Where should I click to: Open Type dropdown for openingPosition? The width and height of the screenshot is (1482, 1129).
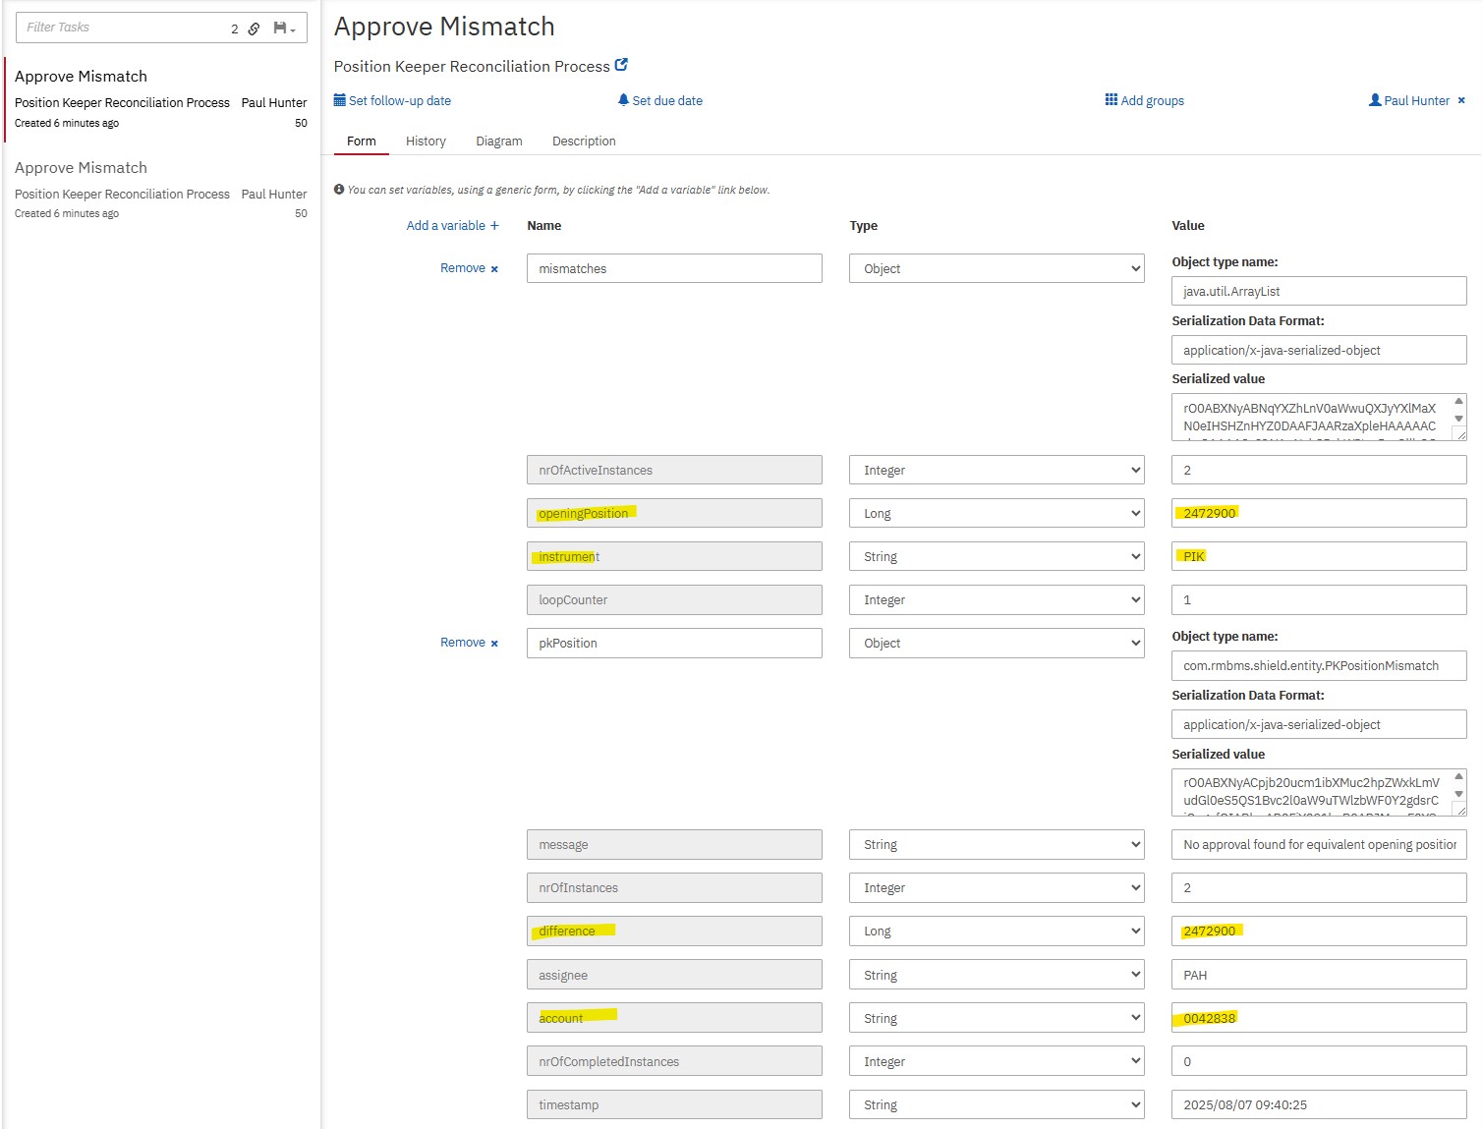tap(997, 513)
